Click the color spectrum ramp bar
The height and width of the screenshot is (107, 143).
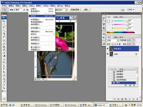click(x=121, y=32)
